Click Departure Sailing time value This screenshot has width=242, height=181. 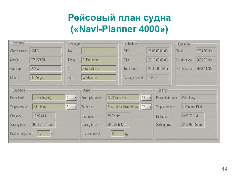(44, 124)
